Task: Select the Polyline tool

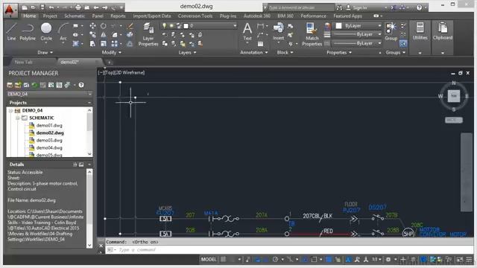Action: click(28, 31)
